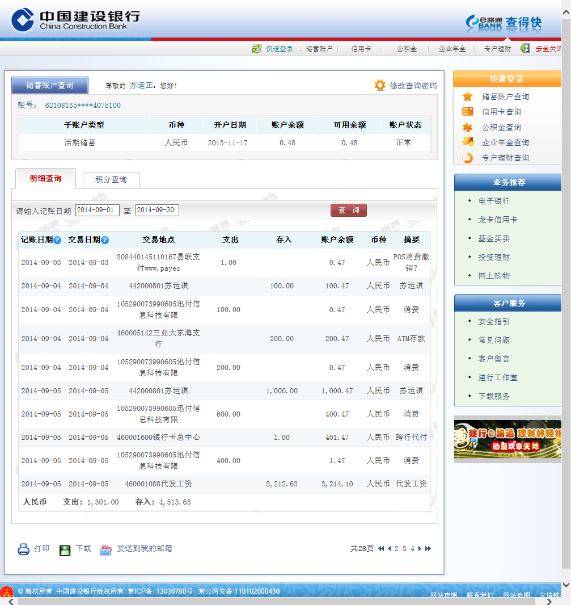Click the help icon next to 记账日期
This screenshot has width=571, height=605.
click(57, 240)
